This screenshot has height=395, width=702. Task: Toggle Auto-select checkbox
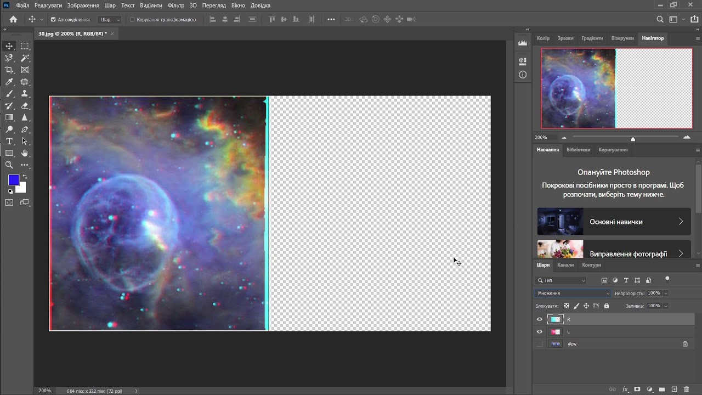tap(53, 19)
